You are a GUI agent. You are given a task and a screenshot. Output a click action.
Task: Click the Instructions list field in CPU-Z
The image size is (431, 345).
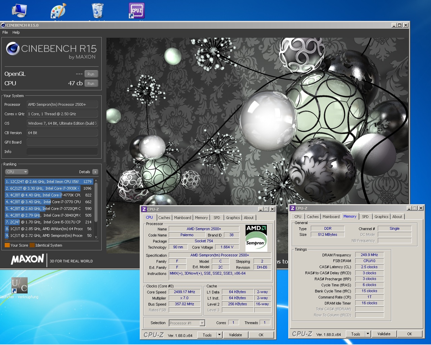tap(220, 275)
